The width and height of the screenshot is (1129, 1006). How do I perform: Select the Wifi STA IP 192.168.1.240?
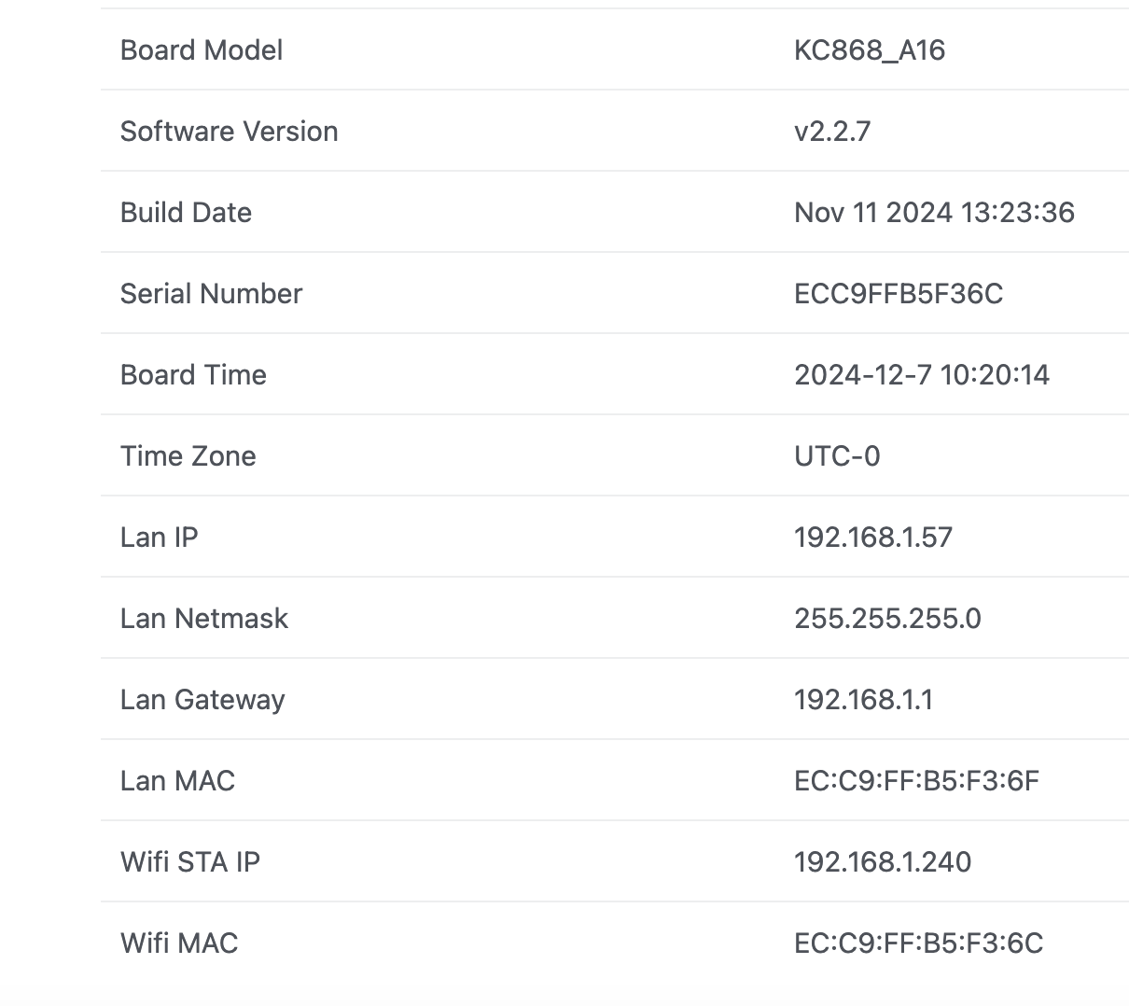(882, 862)
